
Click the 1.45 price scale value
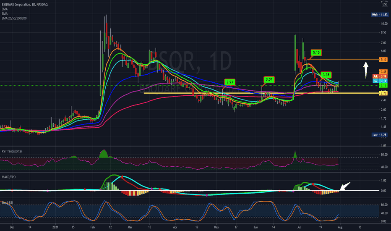point(383,127)
